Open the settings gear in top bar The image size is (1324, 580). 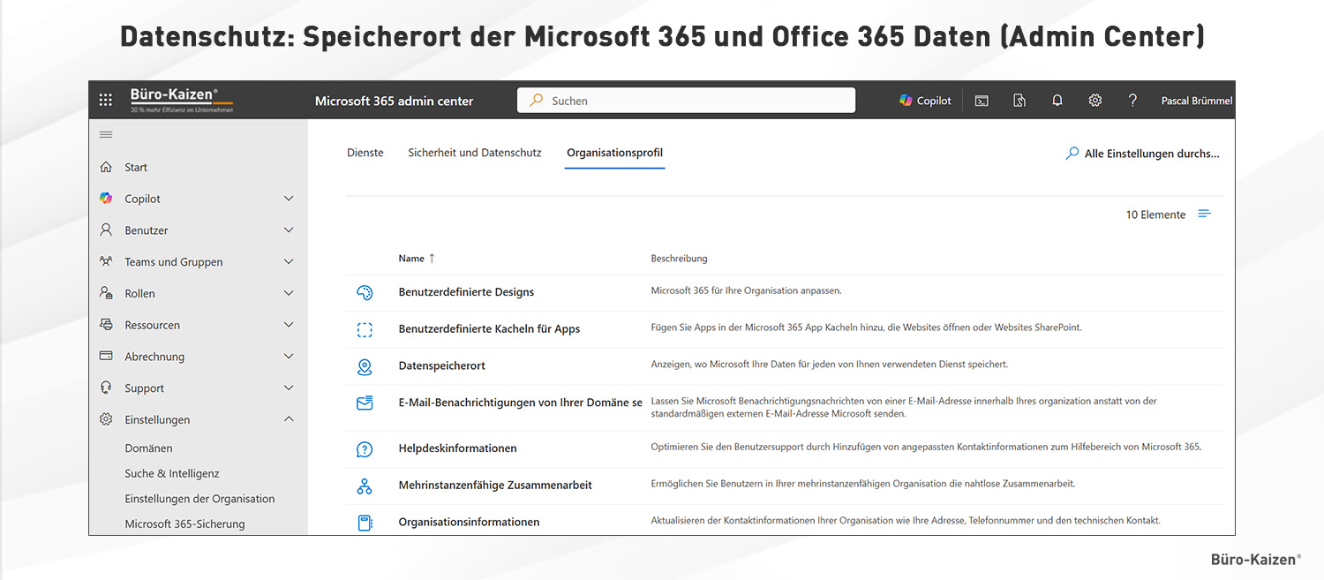(1095, 101)
